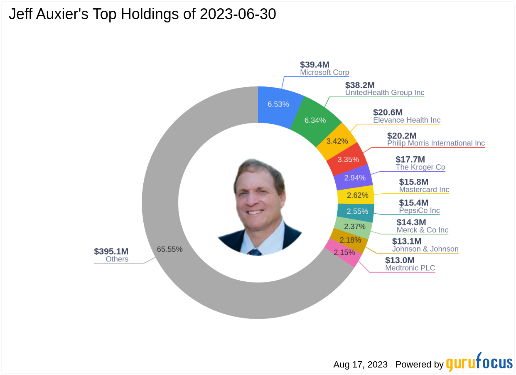Select the Medtronic PLC label
The image size is (516, 375).
(x=410, y=268)
